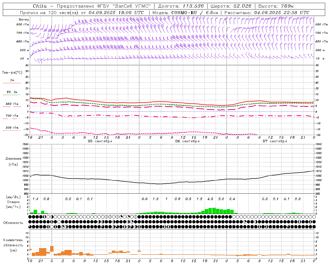Click the 4.5 precipitation total value
Image resolution: width=329 pixels, height=263 pixels.
210,199
